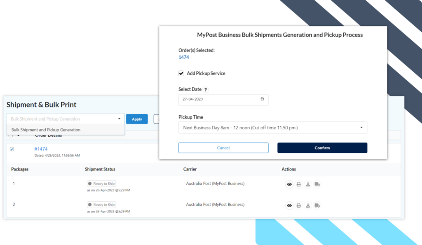The width and height of the screenshot is (422, 245).
Task: Download label for package 1
Action: [308, 184]
